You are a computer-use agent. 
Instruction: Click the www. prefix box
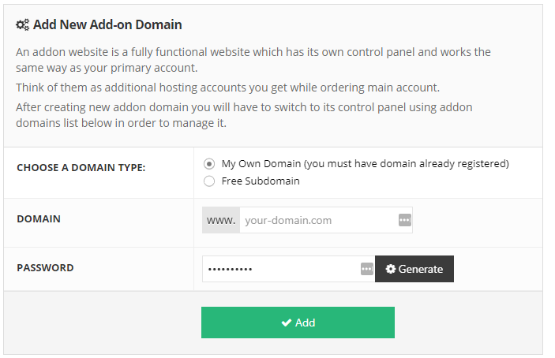221,220
